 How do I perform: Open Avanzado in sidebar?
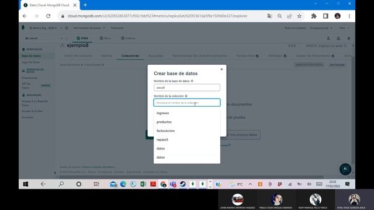click(x=27, y=117)
